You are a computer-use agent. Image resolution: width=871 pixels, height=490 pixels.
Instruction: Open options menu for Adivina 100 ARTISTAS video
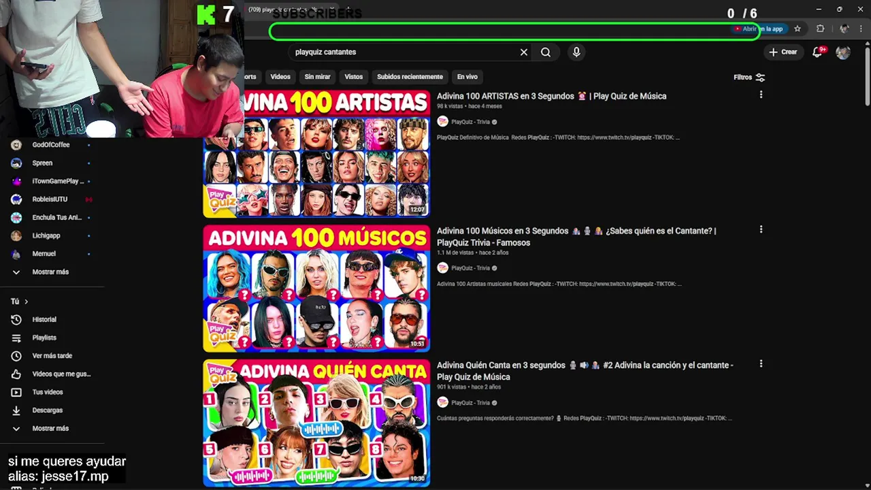pos(761,95)
